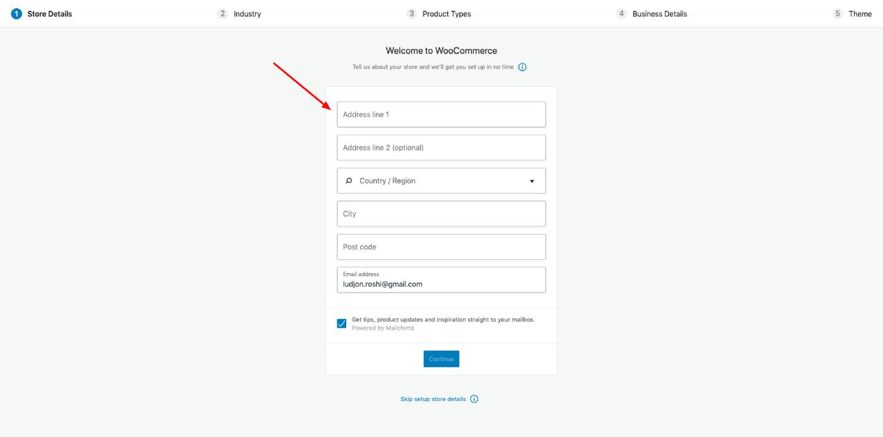883x437 pixels.
Task: Focus the Address line 1 field
Action: coord(441,115)
